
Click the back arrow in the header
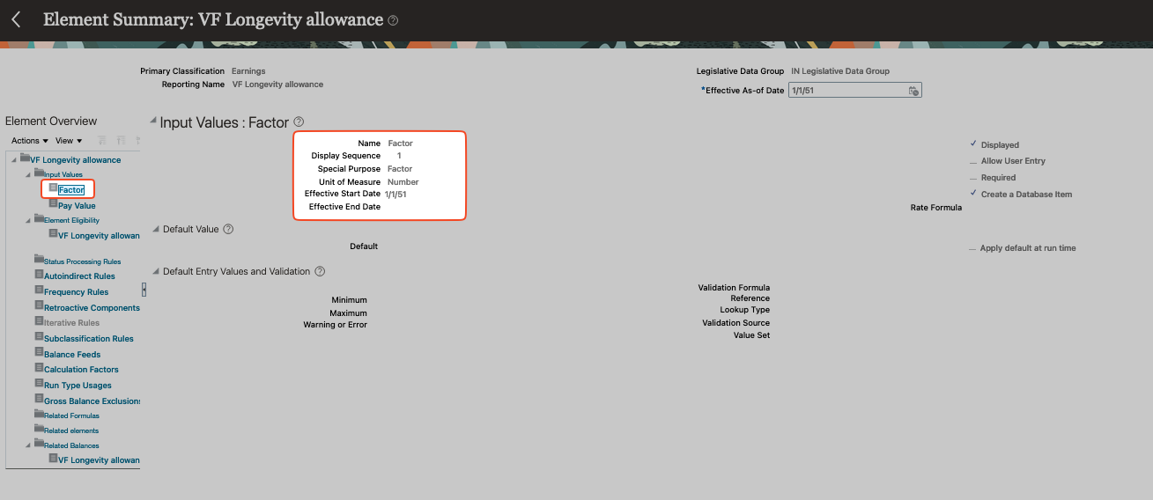[x=16, y=19]
